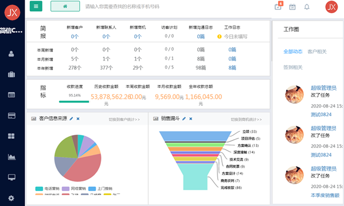Open the person icon in the sidebar
344x206 pixels.
(11, 54)
